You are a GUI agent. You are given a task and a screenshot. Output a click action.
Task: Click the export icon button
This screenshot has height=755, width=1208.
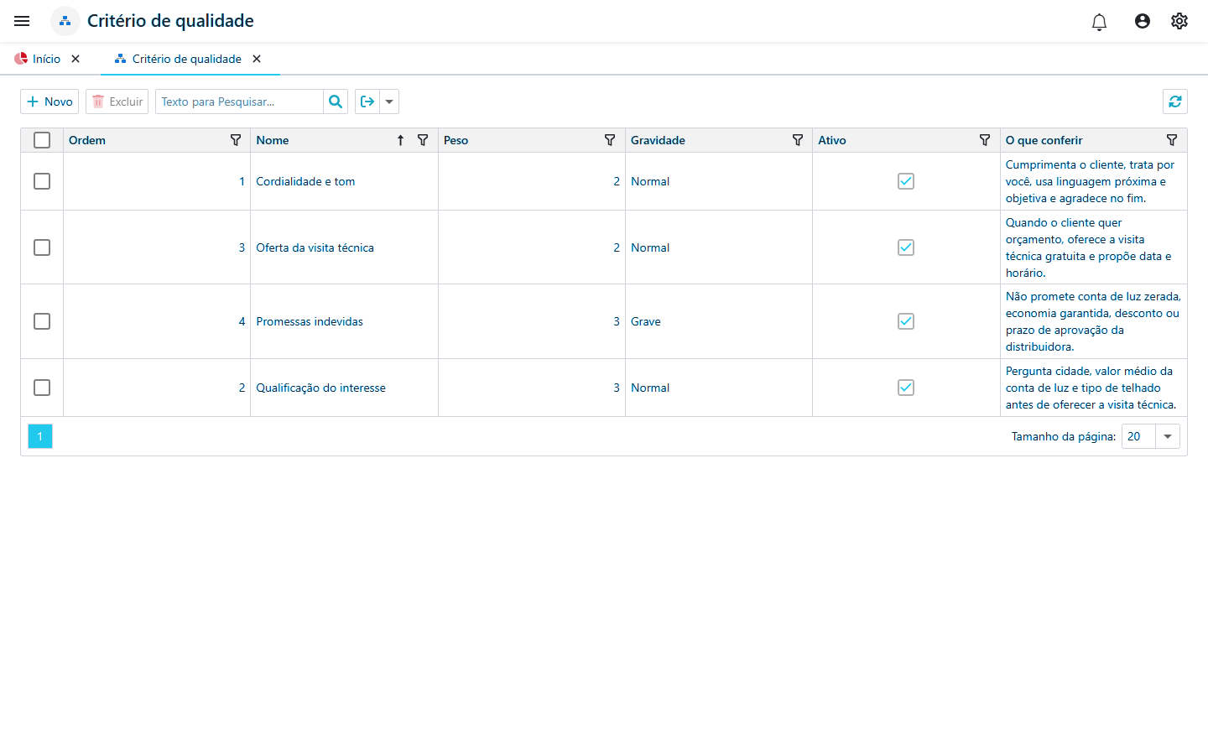point(367,102)
